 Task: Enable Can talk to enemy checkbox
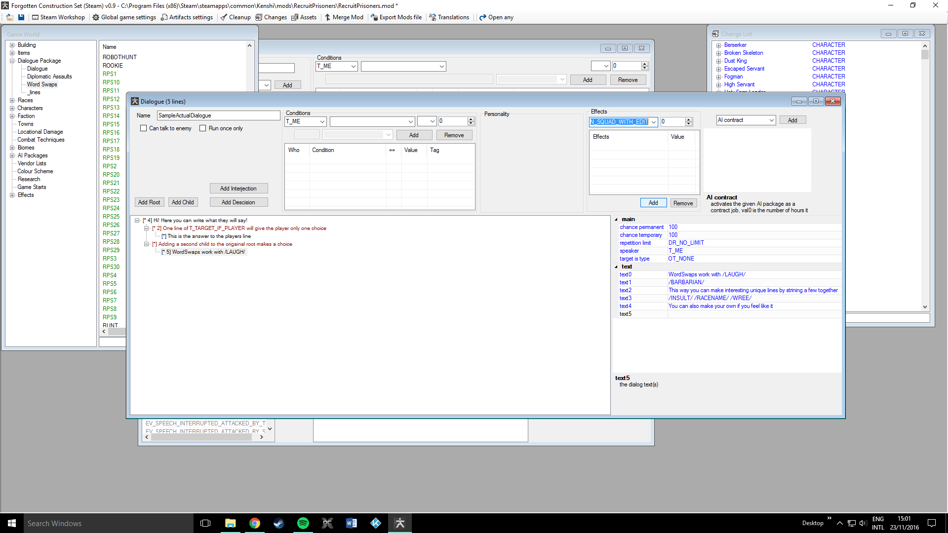pos(144,128)
